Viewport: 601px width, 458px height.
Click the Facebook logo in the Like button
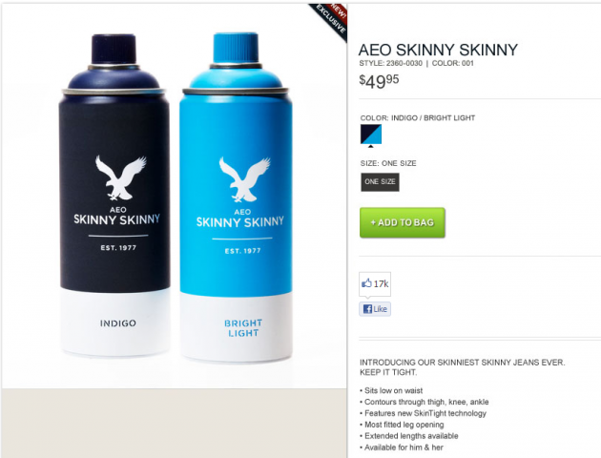click(367, 309)
